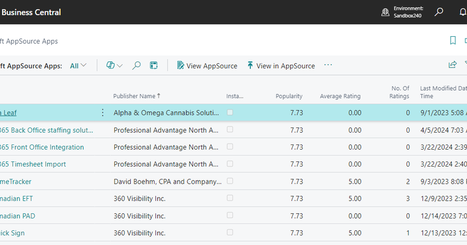Select 360 Visibility Inc. in Canadian PAD row
This screenshot has width=467, height=245.
pyautogui.click(x=140, y=216)
